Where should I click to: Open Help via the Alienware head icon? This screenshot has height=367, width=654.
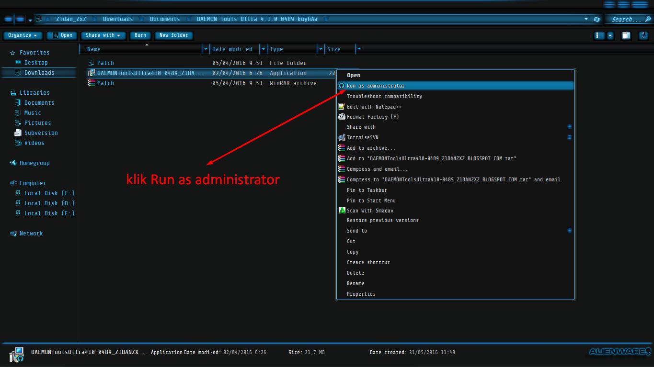coord(643,35)
